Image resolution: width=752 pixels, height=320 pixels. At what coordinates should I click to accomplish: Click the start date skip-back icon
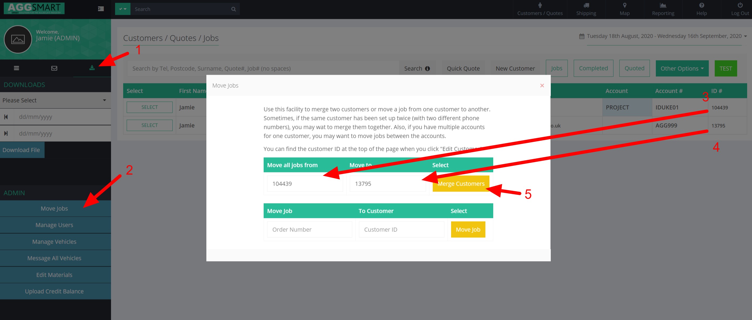click(x=6, y=117)
